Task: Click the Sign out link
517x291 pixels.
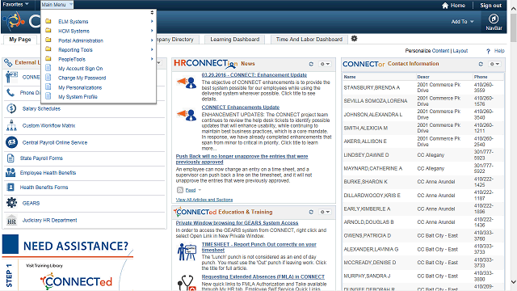Action: point(490,6)
